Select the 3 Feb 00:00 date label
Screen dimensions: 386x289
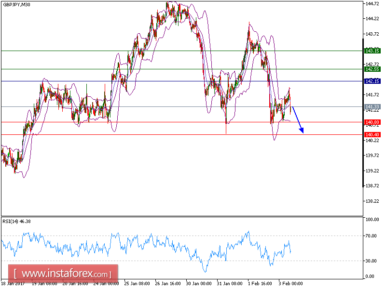pyautogui.click(x=290, y=284)
